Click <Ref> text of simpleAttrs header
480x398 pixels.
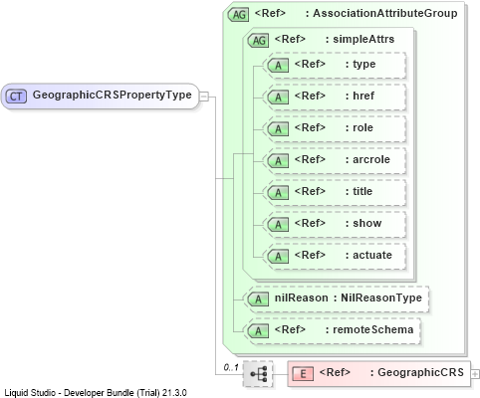point(290,39)
